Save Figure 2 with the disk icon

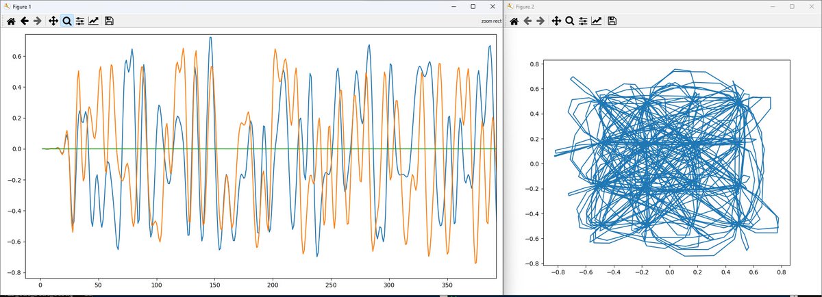[612, 21]
